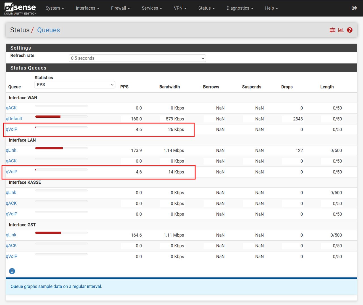The width and height of the screenshot is (363, 305).
Task: Open the shaper settings sliders icon
Action: (x=332, y=30)
